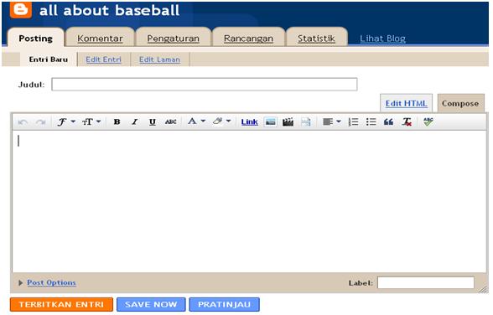The image size is (493, 315).
Task: Click inside the post body editor
Action: pyautogui.click(x=249, y=201)
